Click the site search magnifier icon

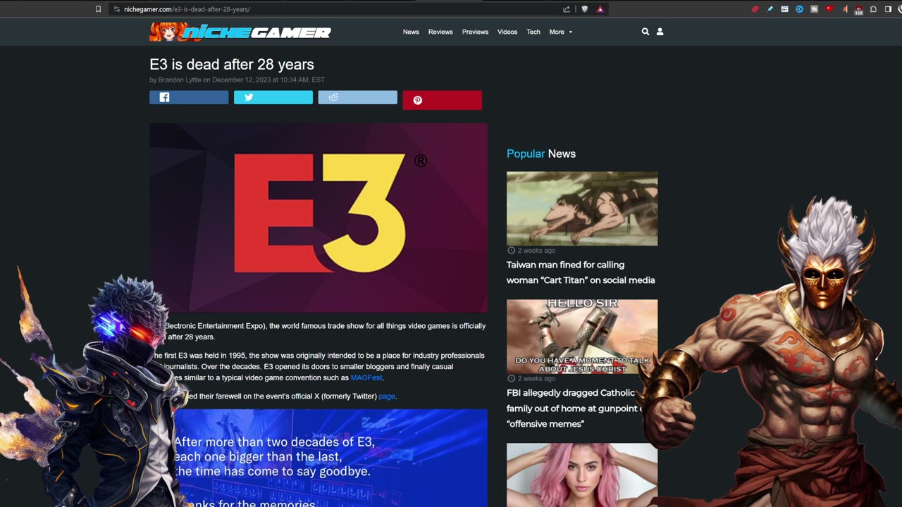pyautogui.click(x=645, y=32)
